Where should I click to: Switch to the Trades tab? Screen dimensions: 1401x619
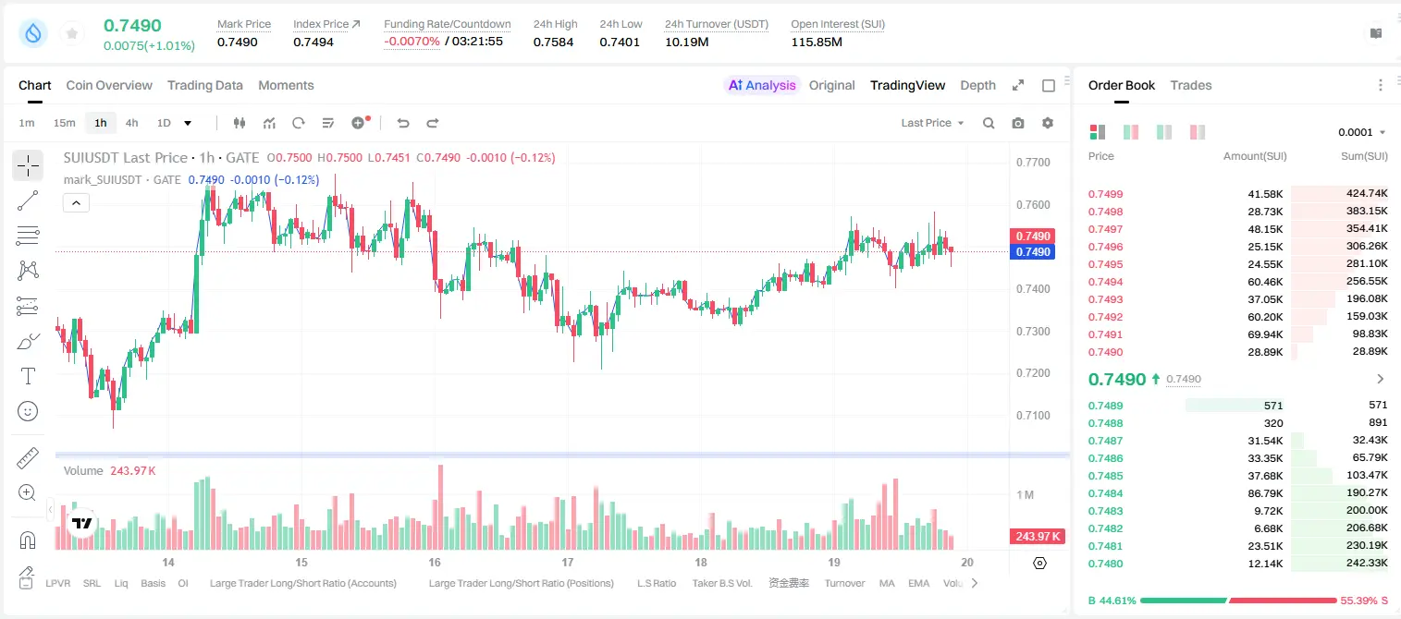pyautogui.click(x=1191, y=85)
